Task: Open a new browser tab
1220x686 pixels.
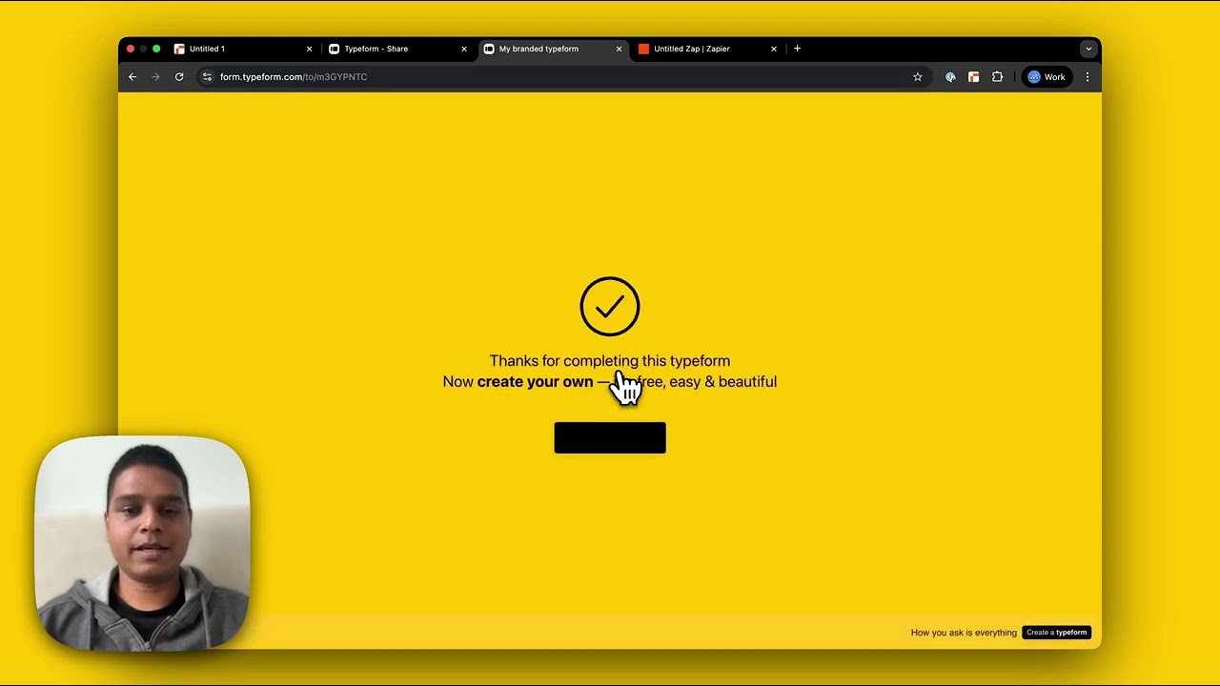Action: tap(798, 49)
